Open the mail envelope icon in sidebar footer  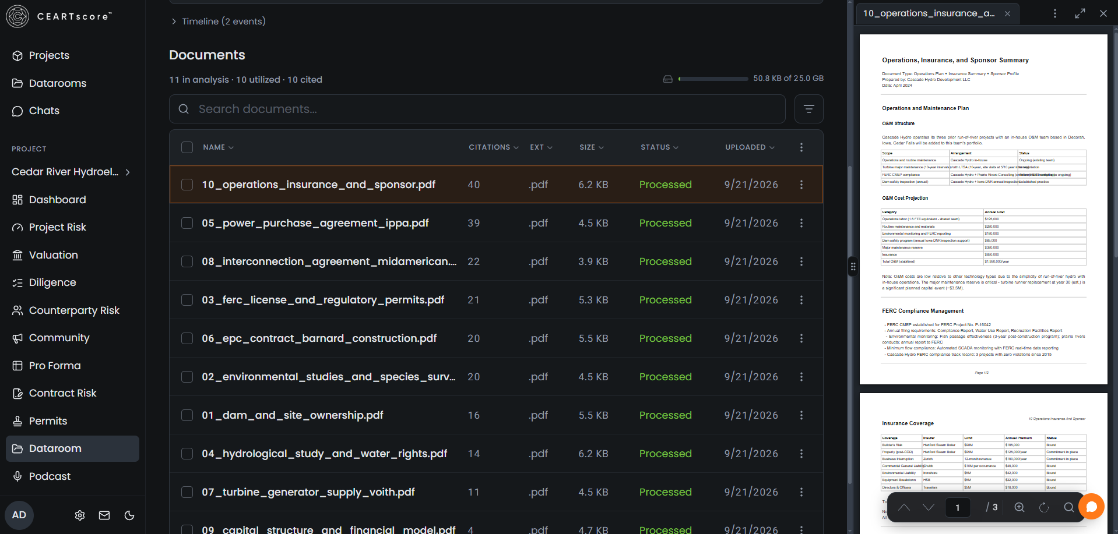point(104,515)
